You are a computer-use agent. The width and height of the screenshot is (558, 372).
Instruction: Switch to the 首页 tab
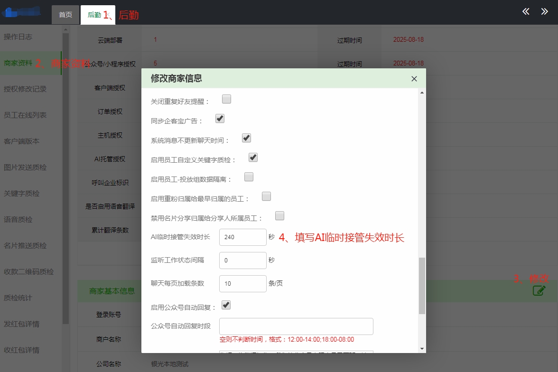[65, 15]
